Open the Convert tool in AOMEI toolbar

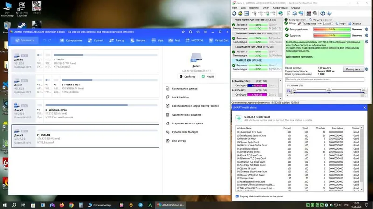click(x=96, y=40)
